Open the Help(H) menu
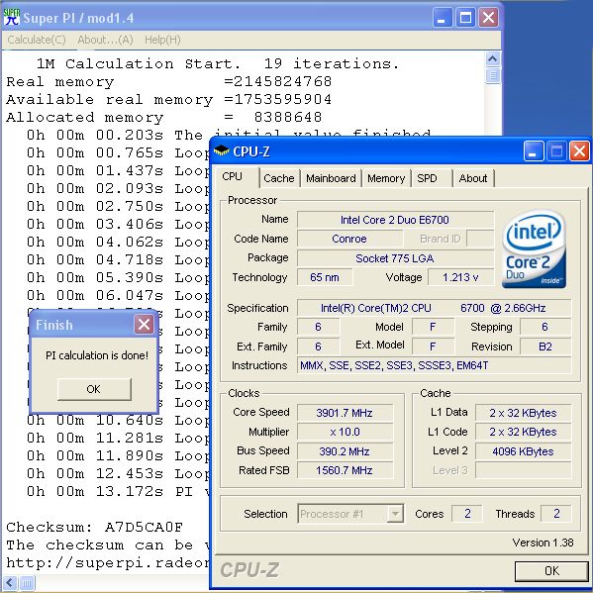The image size is (593, 593). 162,40
